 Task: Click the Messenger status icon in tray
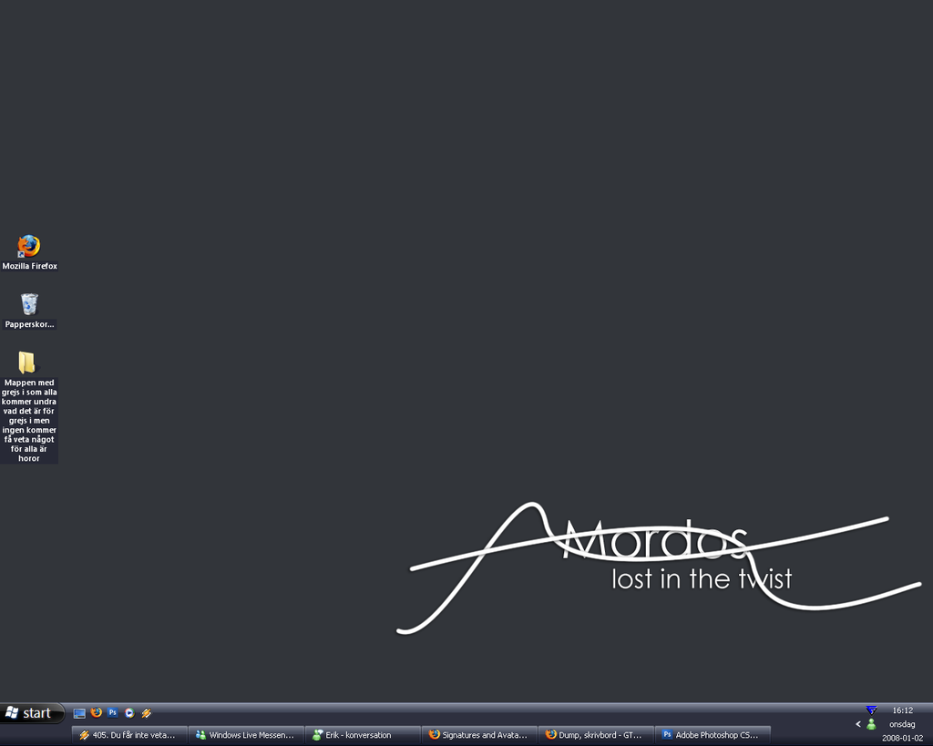click(x=871, y=724)
